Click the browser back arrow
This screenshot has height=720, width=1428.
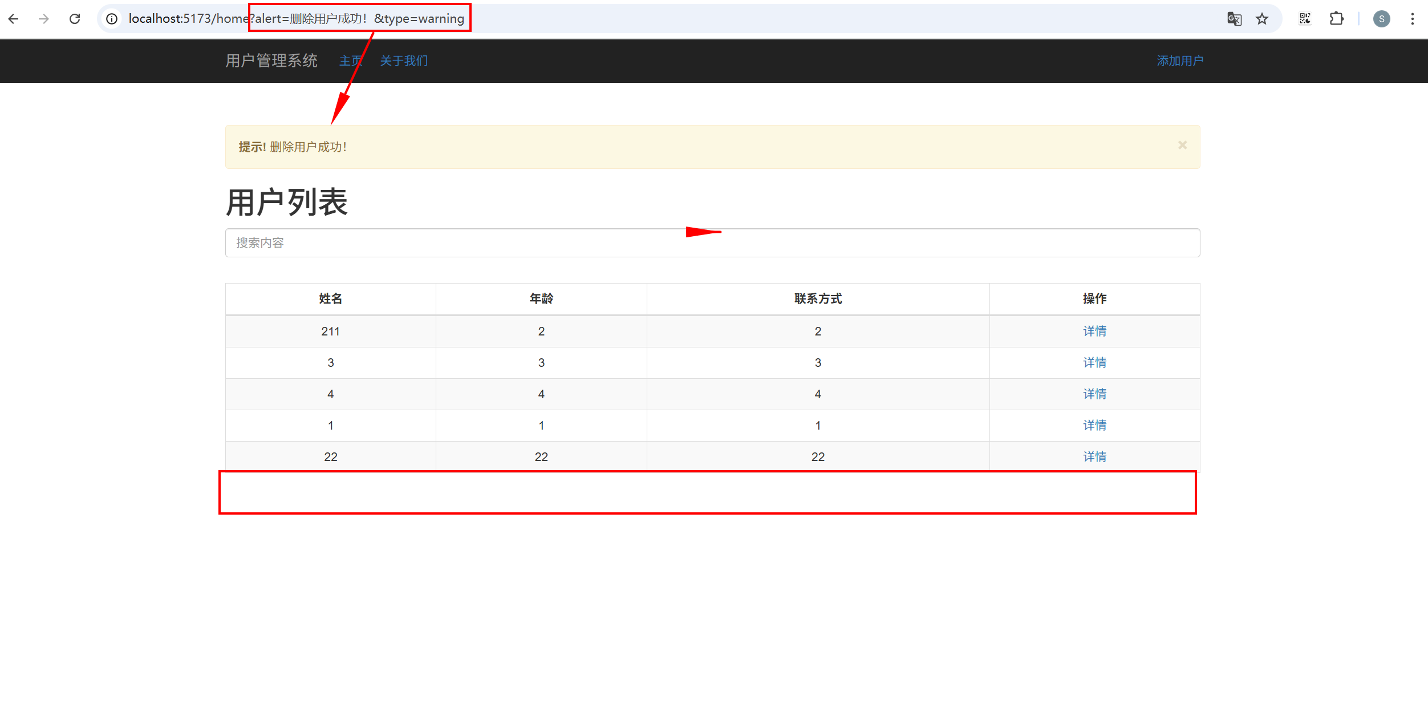click(14, 19)
